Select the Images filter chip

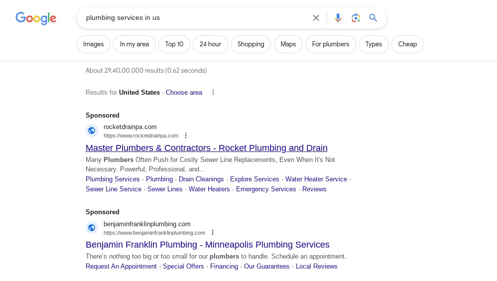point(94,44)
